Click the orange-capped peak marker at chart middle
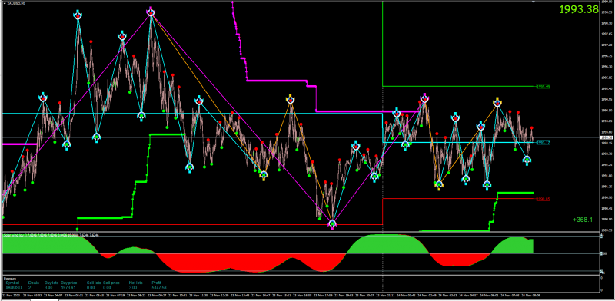The height and width of the screenshot is (301, 615). 291,100
